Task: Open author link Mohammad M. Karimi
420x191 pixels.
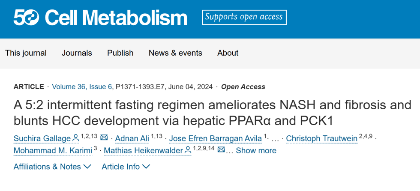Action: (53, 151)
